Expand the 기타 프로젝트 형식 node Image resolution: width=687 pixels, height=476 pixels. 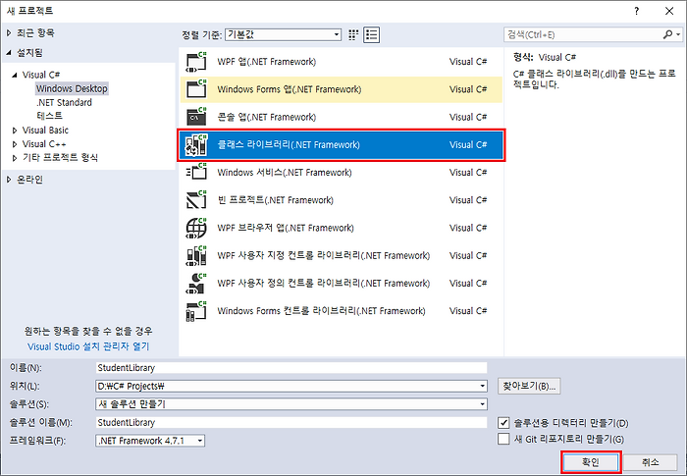15,158
